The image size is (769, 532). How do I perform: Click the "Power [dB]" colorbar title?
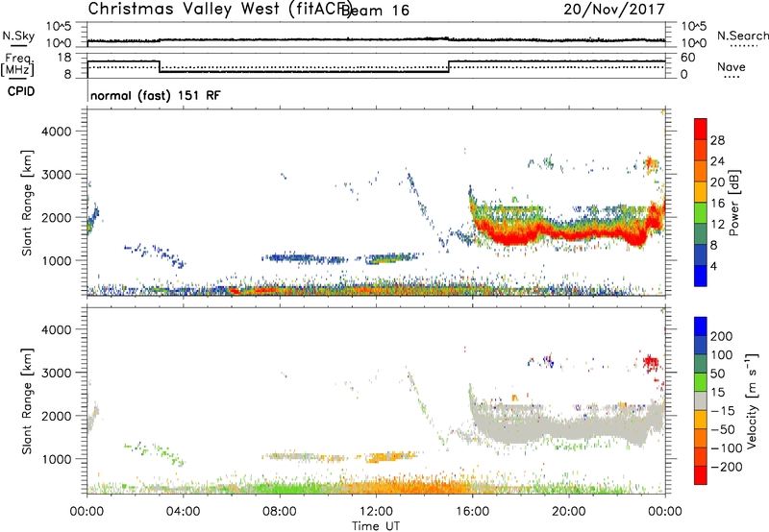pos(733,203)
